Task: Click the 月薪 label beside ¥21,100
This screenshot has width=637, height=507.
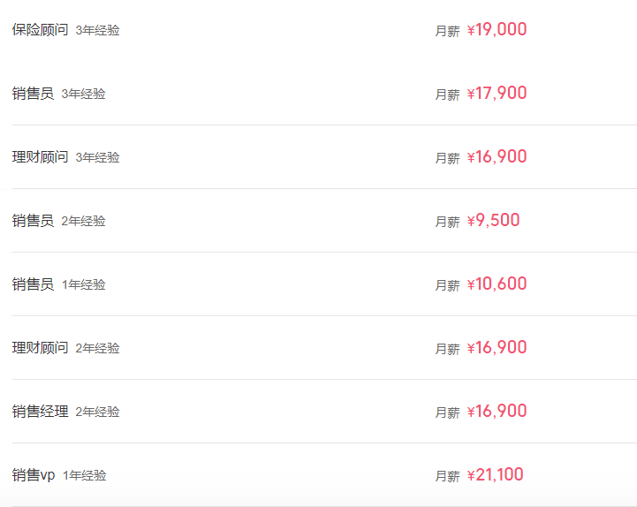Action: click(447, 476)
